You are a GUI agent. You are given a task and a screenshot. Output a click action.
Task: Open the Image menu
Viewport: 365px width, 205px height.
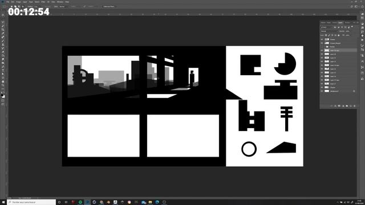click(18, 2)
